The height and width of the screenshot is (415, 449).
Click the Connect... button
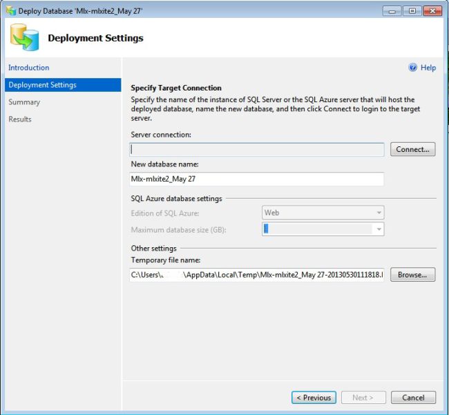click(x=412, y=149)
